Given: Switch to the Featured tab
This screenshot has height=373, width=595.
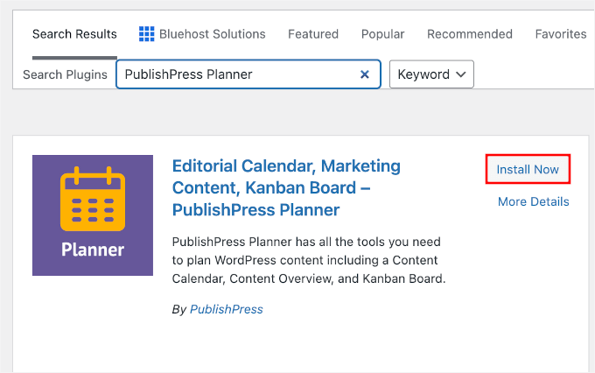Looking at the screenshot, I should [313, 34].
